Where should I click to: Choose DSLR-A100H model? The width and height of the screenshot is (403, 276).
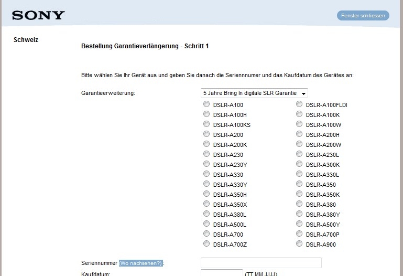[x=206, y=114]
